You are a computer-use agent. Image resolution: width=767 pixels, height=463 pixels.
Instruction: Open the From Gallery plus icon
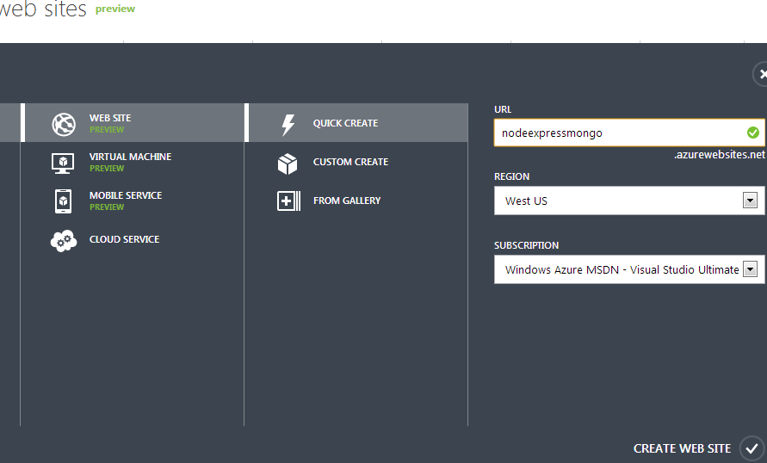click(x=288, y=201)
